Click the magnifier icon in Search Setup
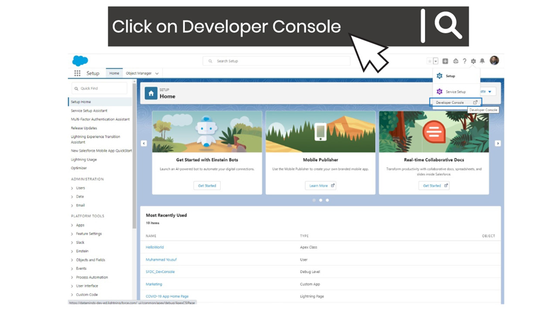 point(210,61)
